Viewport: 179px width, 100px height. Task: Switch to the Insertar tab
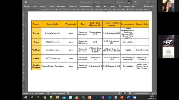43,6
